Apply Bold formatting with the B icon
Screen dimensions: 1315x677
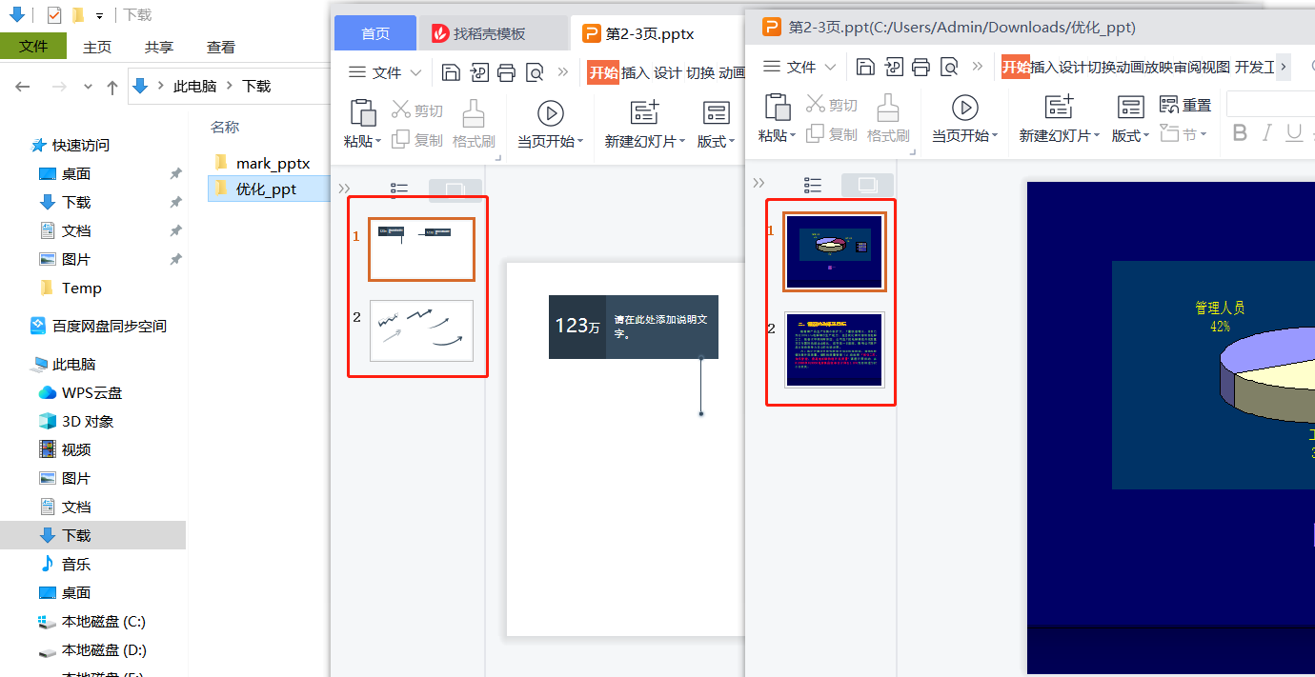[x=1240, y=133]
